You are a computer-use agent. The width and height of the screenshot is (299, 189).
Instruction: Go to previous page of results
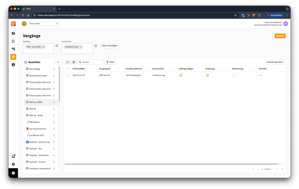258,169
